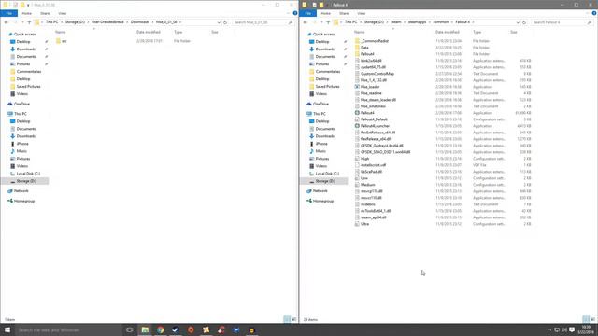The height and width of the screenshot is (336, 598).
Task: Show hidden system tray icons
Action: pos(549,329)
